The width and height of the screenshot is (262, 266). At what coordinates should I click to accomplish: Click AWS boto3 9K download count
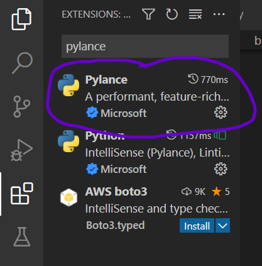click(194, 192)
